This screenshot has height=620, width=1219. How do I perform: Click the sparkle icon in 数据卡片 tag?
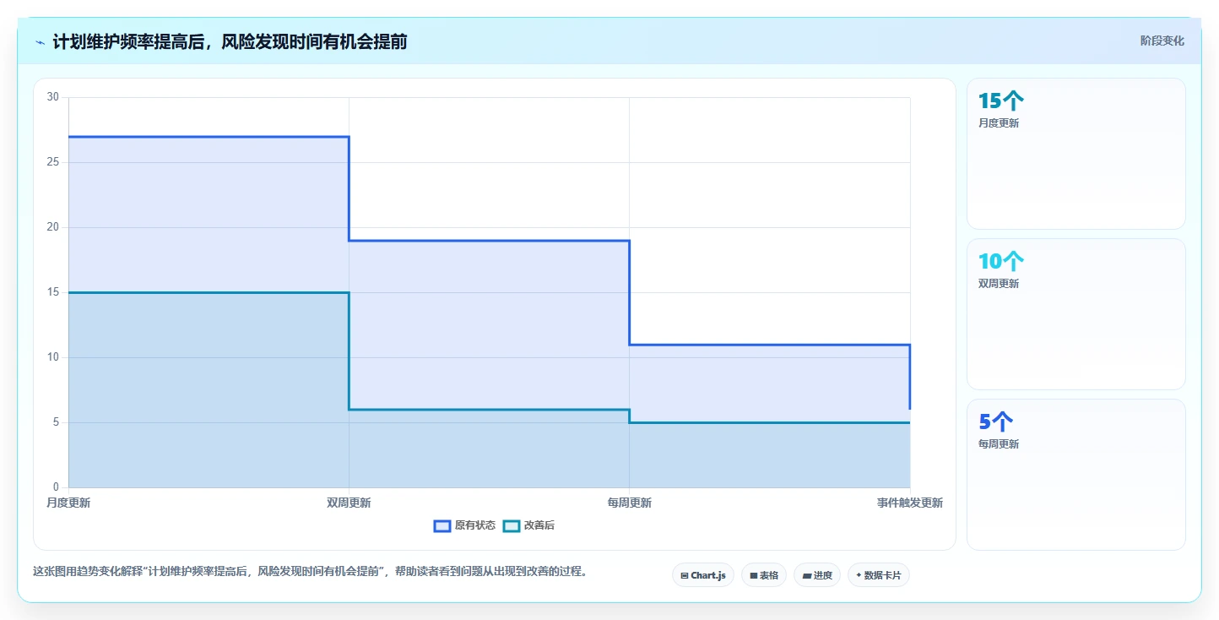859,574
